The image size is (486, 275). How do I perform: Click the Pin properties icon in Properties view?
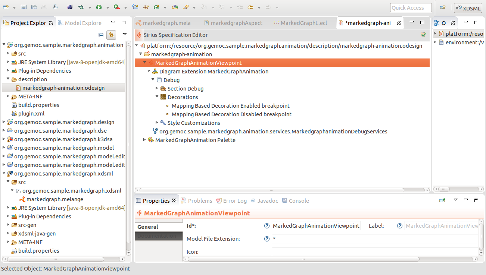tap(442, 200)
